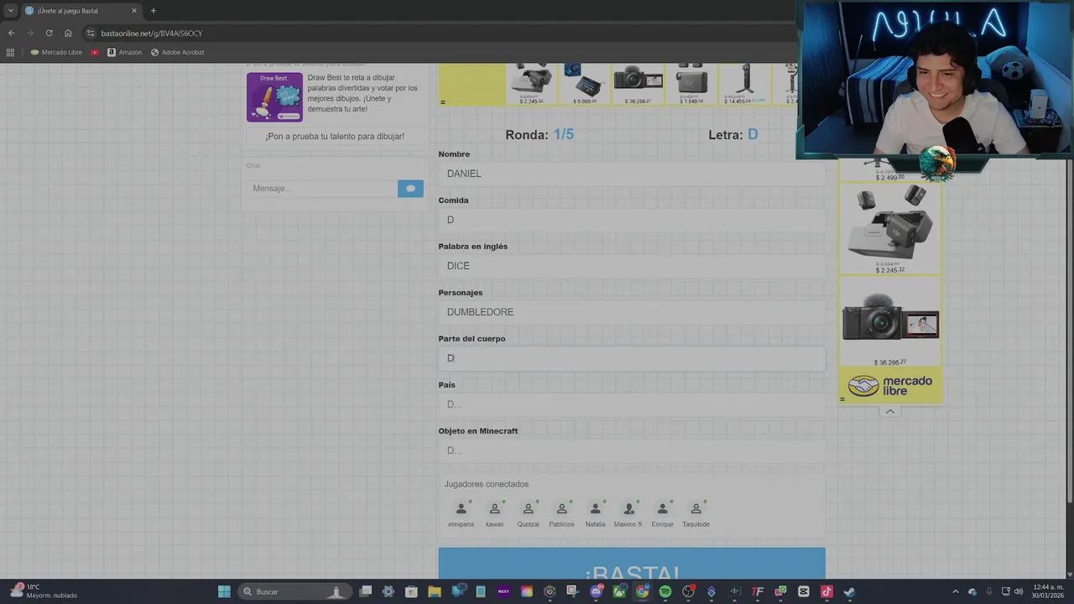
Task: Open Settings gear in taskbar
Action: [x=388, y=591]
